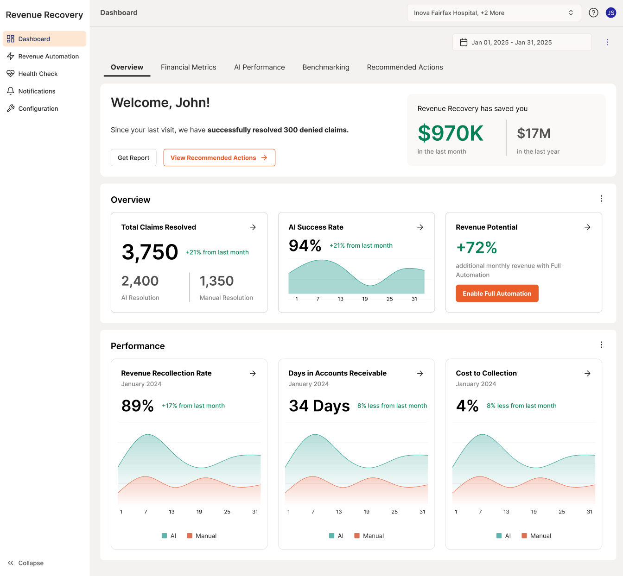Image resolution: width=623 pixels, height=576 pixels.
Task: Click the Days in Accounts Receivable chart
Action: (356, 468)
